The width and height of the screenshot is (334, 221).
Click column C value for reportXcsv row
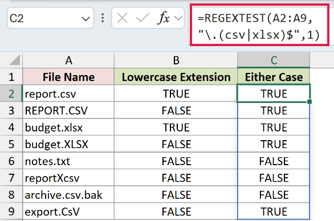[274, 178]
